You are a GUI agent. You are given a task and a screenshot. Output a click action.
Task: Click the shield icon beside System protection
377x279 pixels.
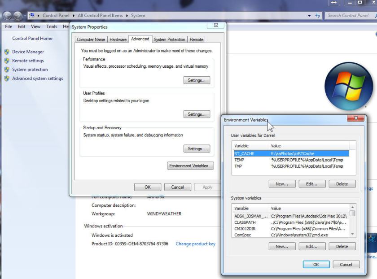pyautogui.click(x=6, y=70)
